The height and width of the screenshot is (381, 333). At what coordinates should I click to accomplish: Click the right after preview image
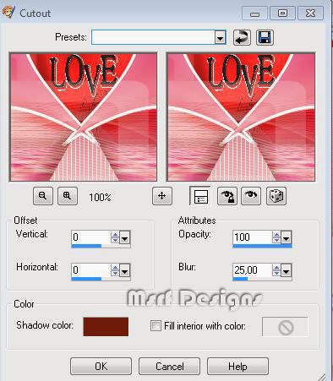click(x=241, y=117)
